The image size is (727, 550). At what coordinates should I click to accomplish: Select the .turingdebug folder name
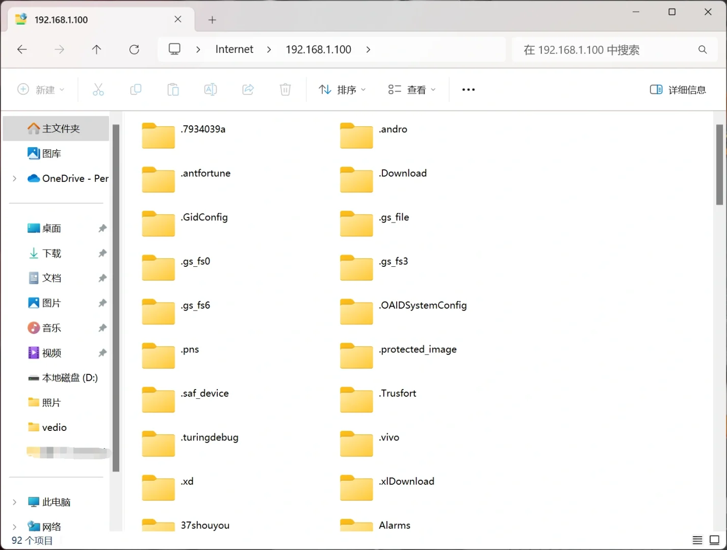tap(210, 437)
